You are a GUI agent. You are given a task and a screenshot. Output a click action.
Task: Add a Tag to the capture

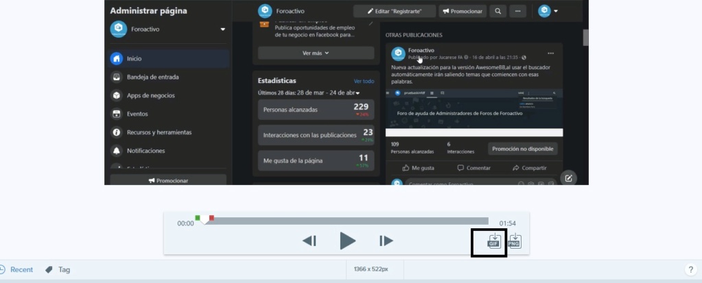click(x=58, y=269)
